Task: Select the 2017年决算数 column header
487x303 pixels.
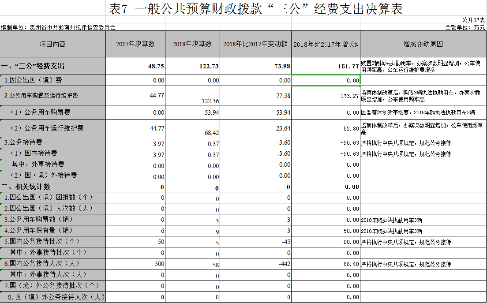Action: (135, 44)
